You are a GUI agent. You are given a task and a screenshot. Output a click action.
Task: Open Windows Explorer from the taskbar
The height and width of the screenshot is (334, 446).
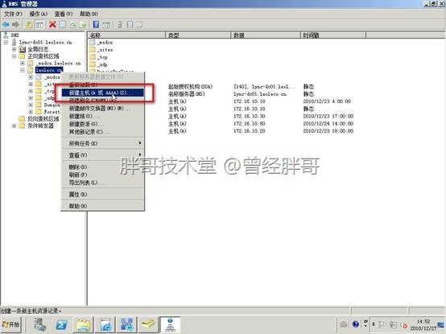point(84,324)
